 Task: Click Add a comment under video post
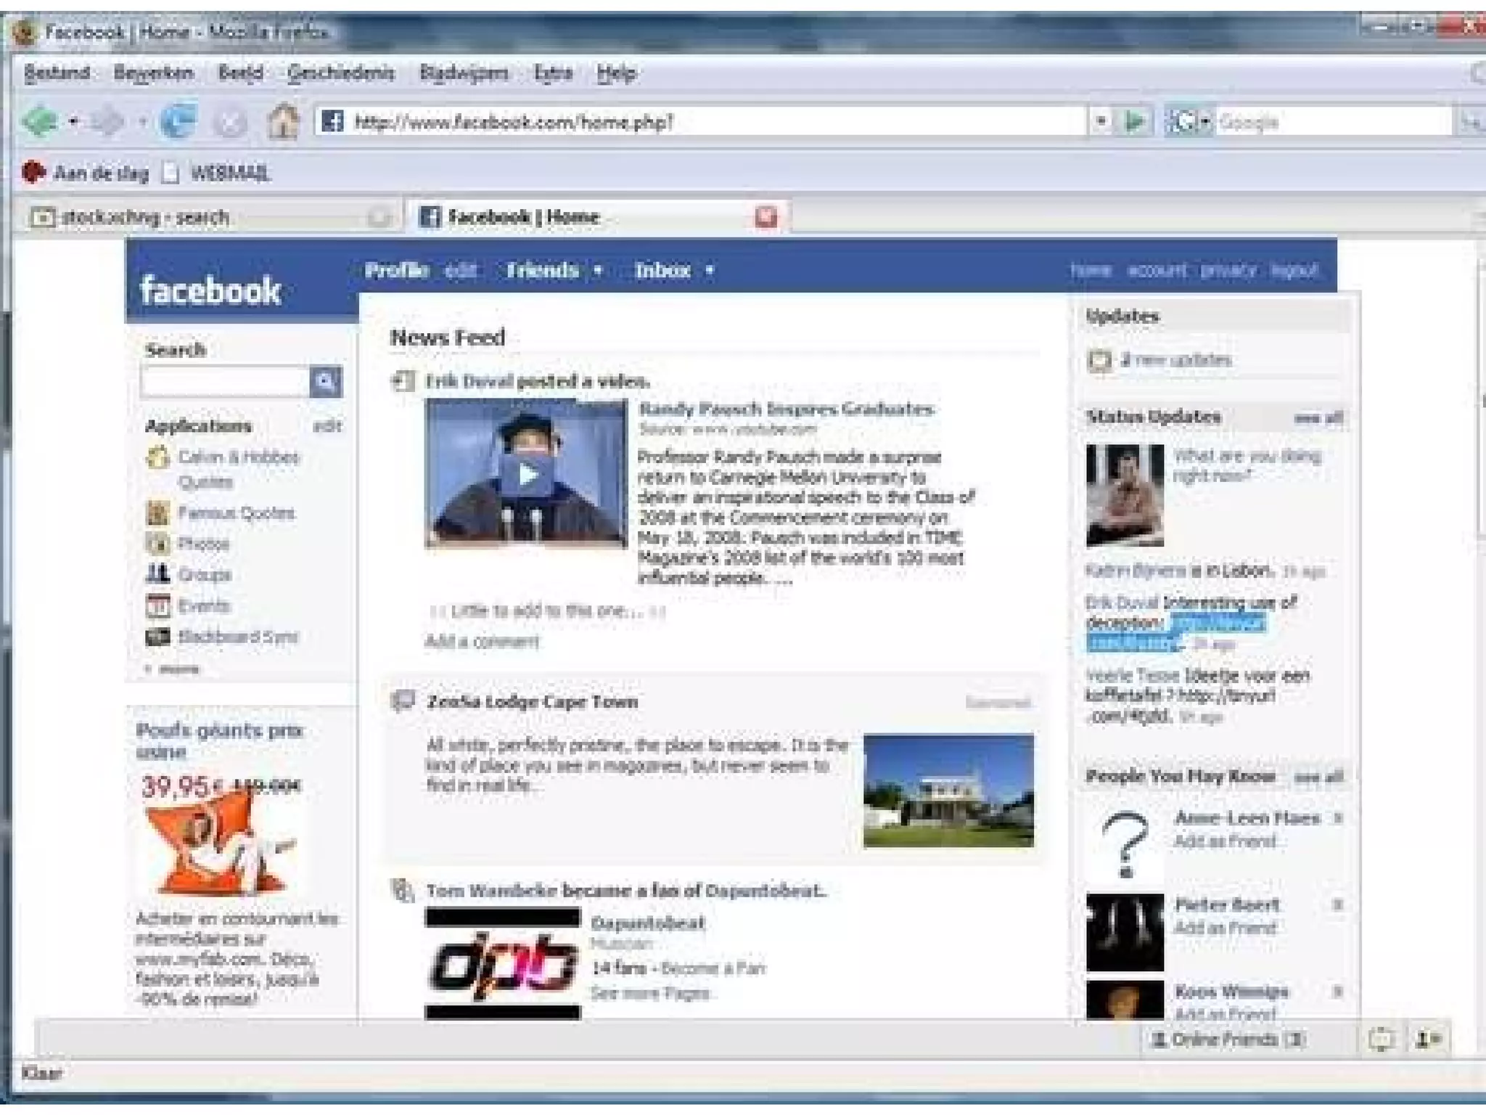point(482,641)
